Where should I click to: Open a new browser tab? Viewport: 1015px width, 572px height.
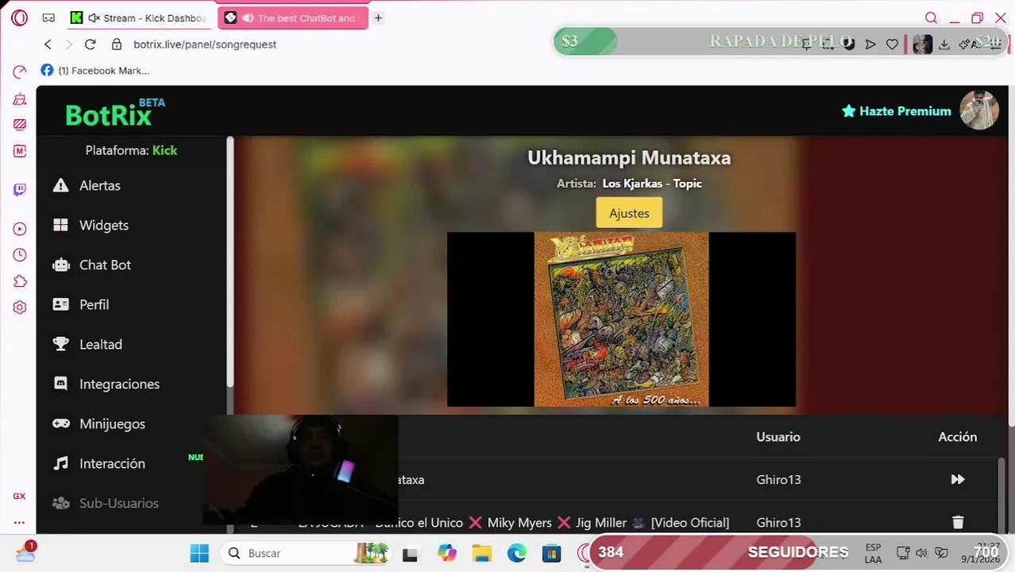(x=378, y=17)
